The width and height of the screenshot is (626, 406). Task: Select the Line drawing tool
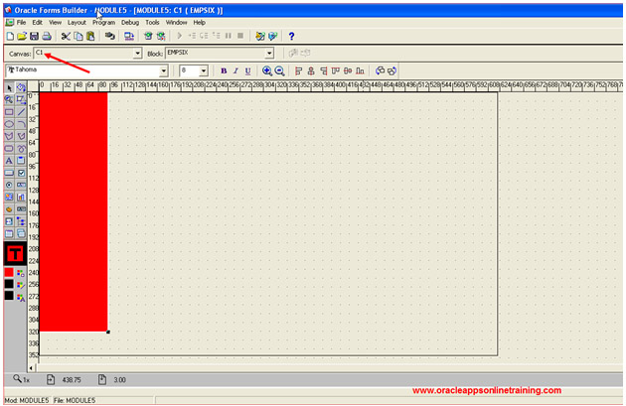click(21, 112)
